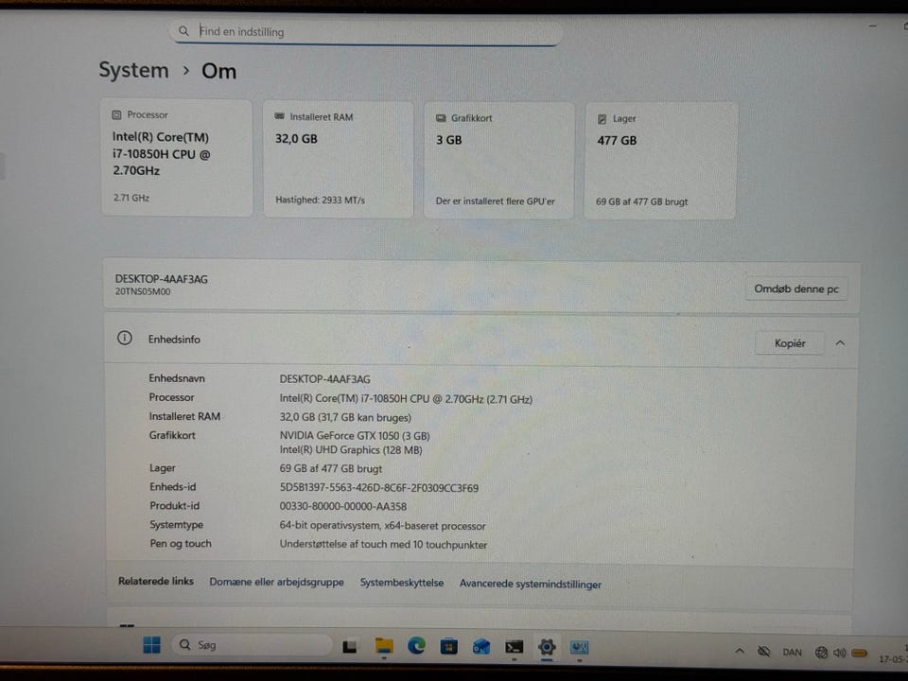The height and width of the screenshot is (681, 908).
Task: Open Outlook from the taskbar
Action: [x=481, y=646]
